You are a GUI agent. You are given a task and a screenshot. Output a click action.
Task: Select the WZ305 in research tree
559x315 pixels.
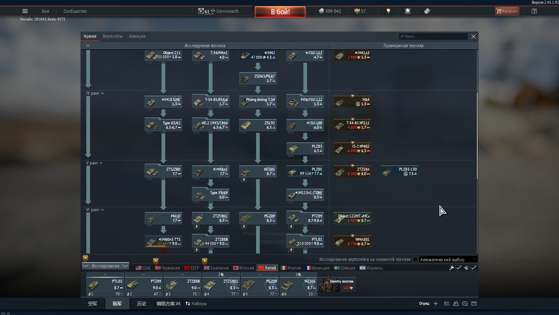click(258, 172)
